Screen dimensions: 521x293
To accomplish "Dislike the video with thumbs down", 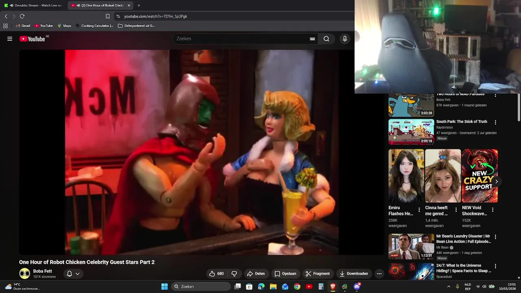I will [234, 273].
